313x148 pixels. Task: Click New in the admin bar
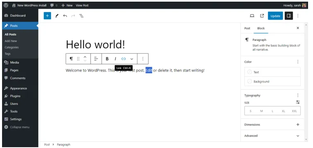(x=67, y=5)
